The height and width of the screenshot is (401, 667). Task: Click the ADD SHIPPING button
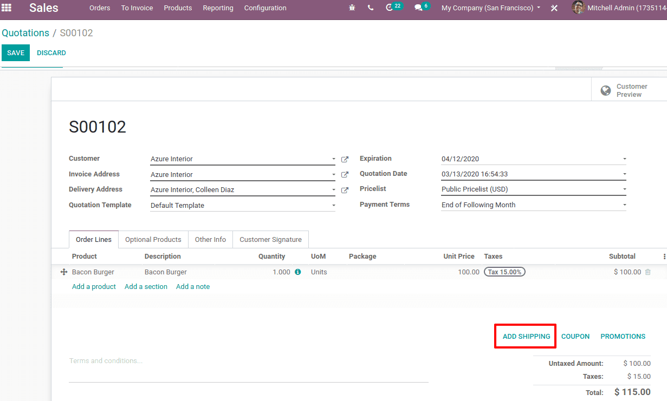[x=526, y=336]
